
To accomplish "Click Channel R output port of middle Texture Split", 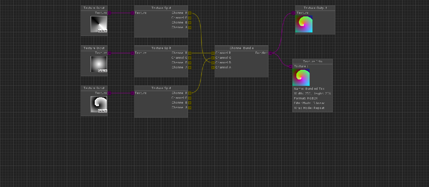I will (189, 53).
